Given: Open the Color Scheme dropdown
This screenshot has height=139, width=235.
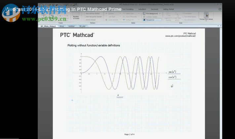Looking at the screenshot, I should [x=113, y=20].
